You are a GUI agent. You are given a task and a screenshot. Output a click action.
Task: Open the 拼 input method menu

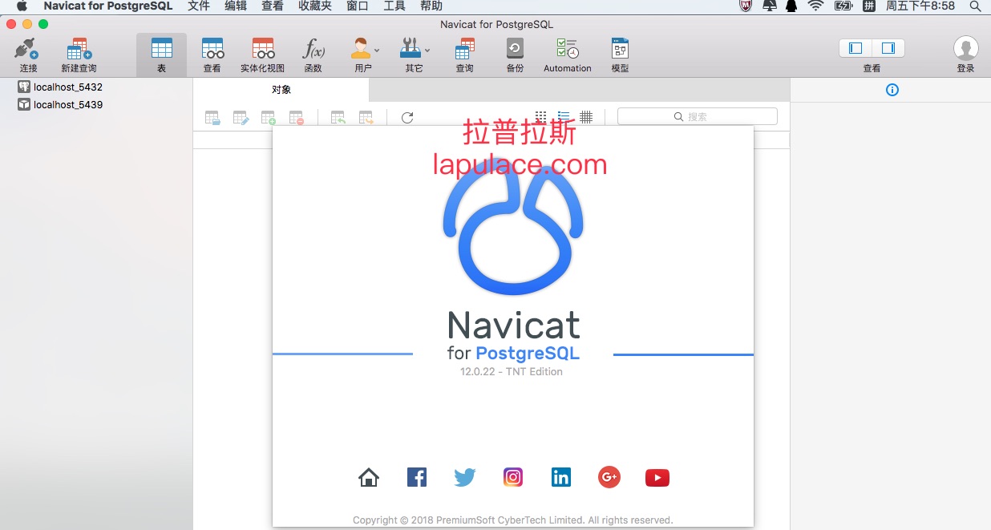point(869,6)
